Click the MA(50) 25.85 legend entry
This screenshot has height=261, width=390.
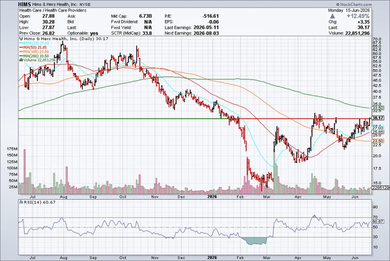pos(33,47)
